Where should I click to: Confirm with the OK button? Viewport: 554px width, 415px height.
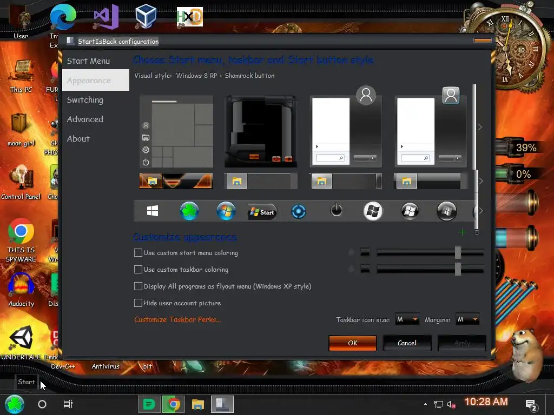point(353,343)
